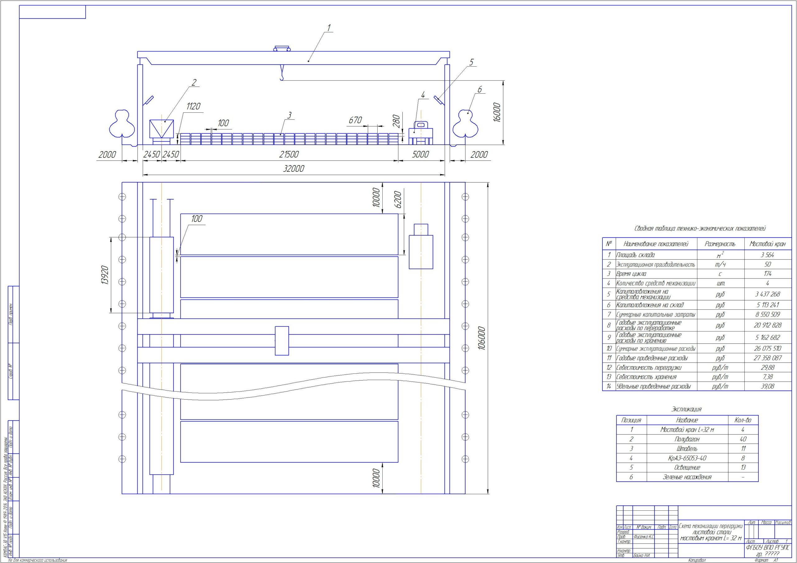Click the table title 'Сводная таблица технико-экономических показателей'
The height and width of the screenshot is (563, 797).
pos(700,228)
